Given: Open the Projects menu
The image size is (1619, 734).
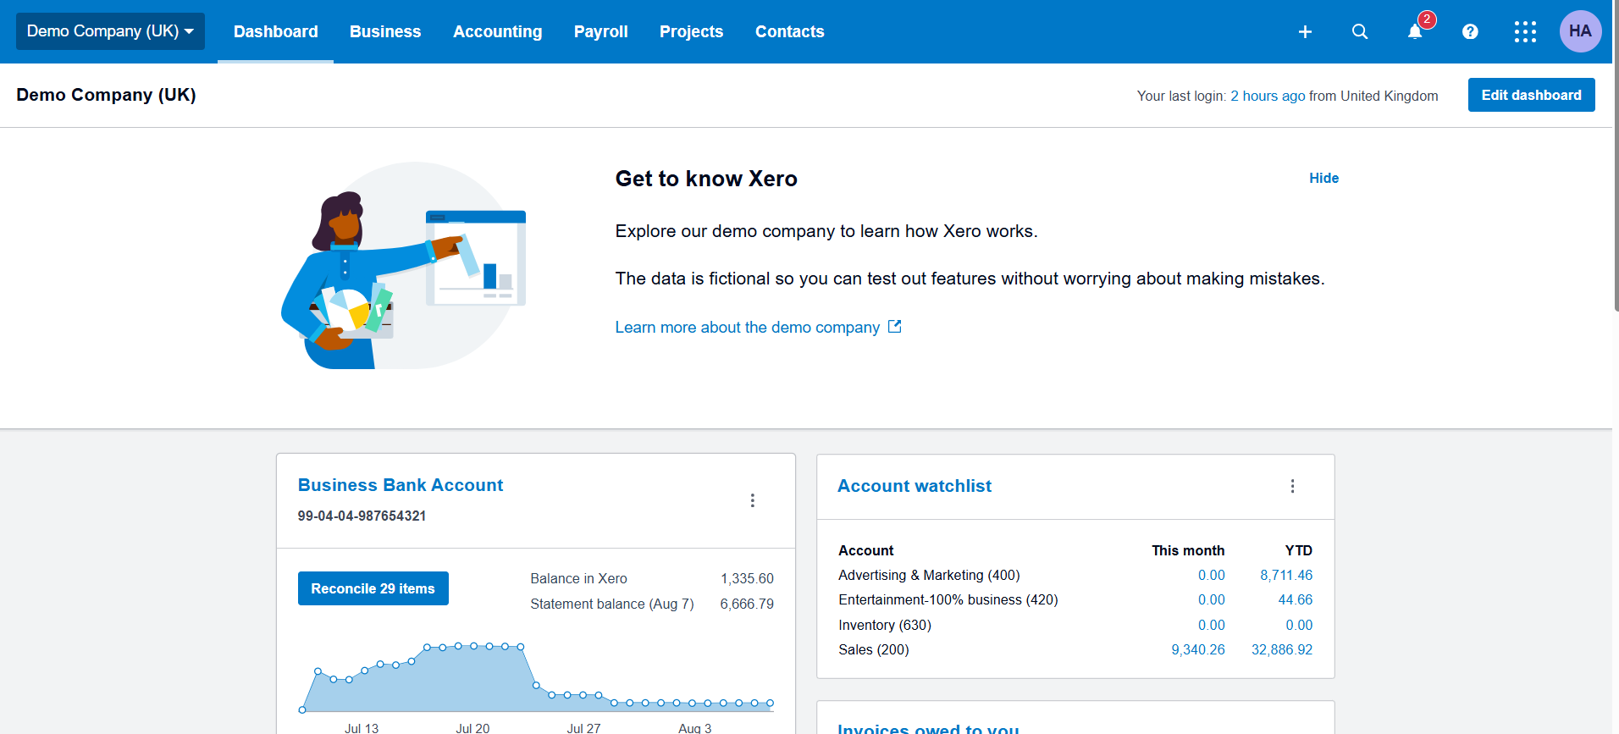Looking at the screenshot, I should (692, 31).
